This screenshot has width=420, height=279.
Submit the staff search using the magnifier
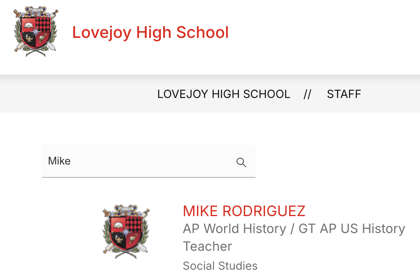tap(241, 162)
